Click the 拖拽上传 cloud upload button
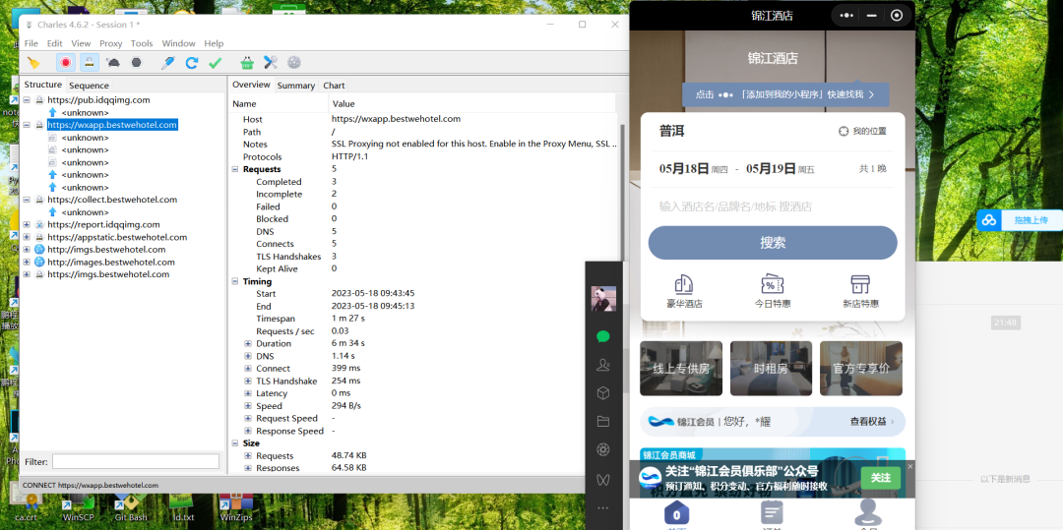 click(x=1019, y=220)
